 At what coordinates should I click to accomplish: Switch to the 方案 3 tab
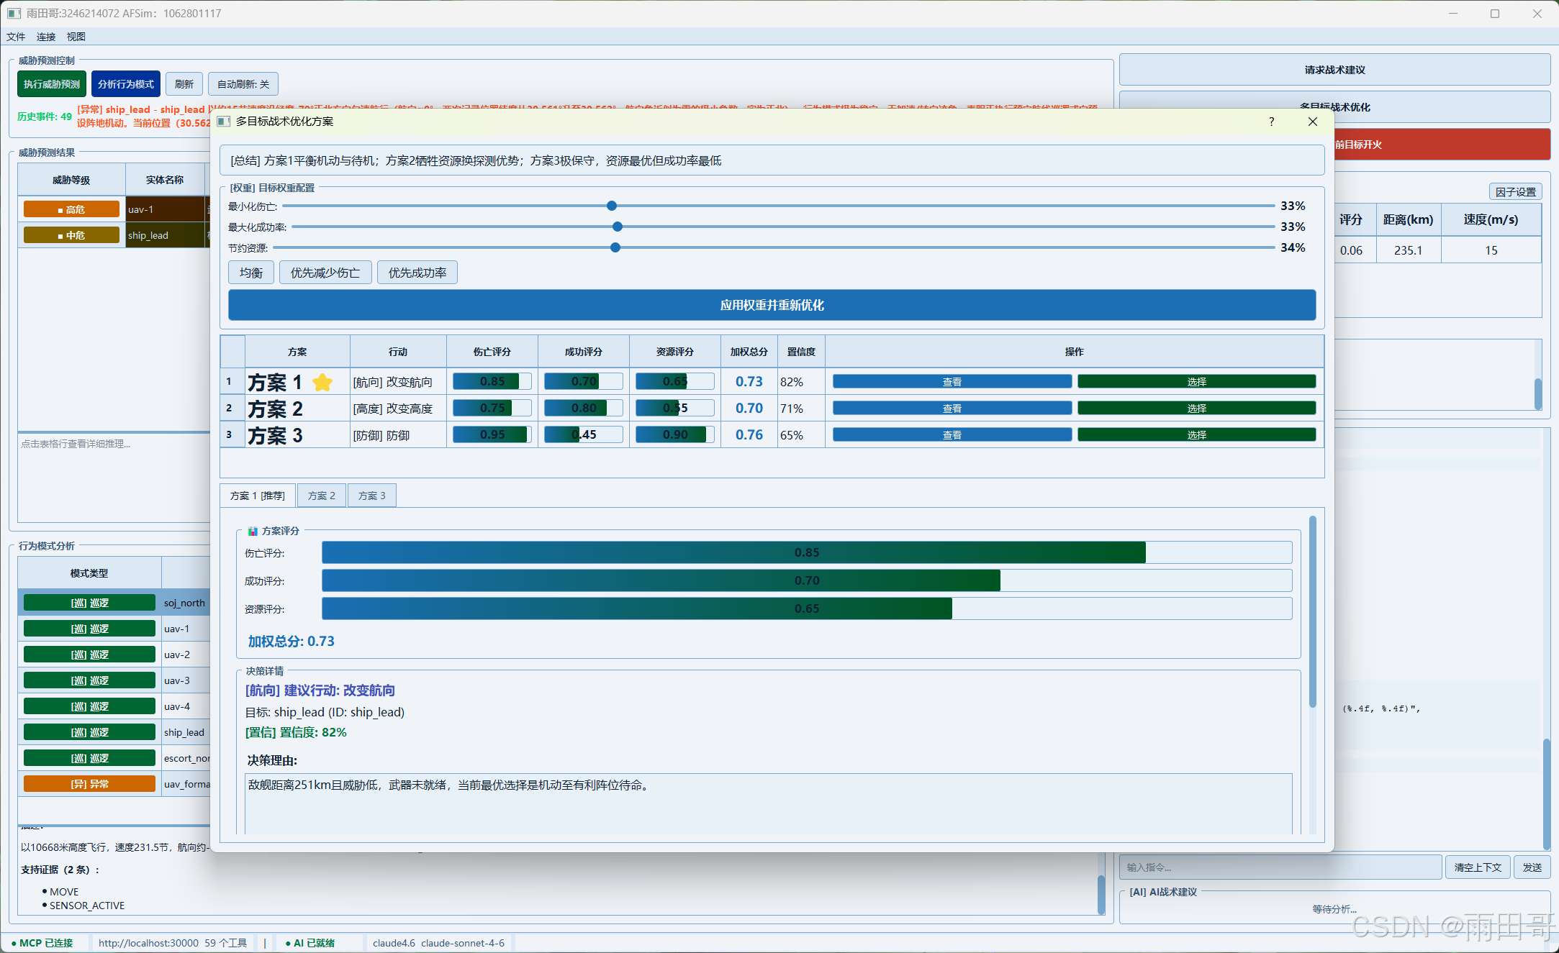pos(371,496)
